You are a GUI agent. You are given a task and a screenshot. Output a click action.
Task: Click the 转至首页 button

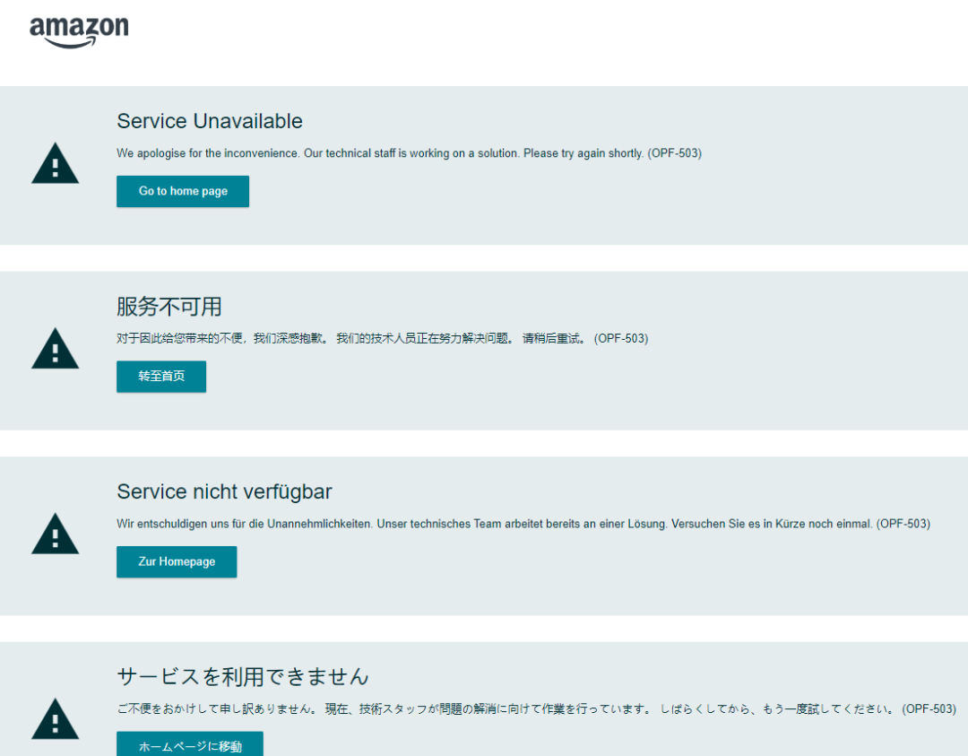coord(161,377)
